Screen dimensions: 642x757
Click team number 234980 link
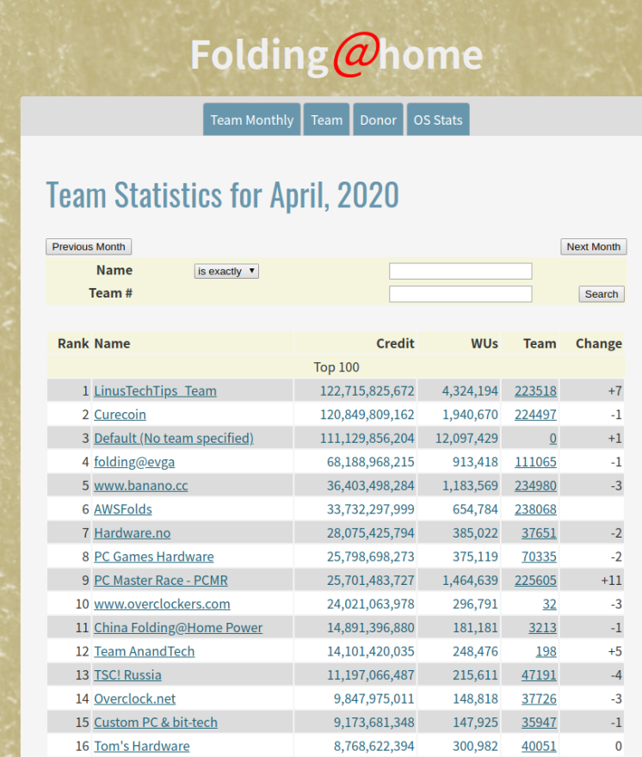click(535, 486)
